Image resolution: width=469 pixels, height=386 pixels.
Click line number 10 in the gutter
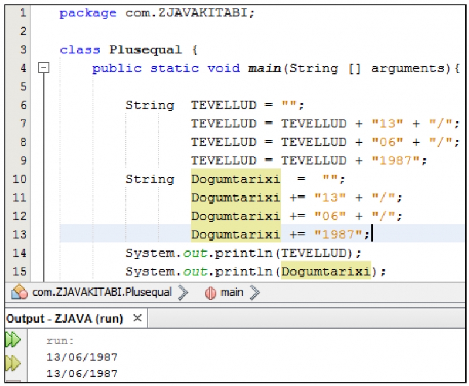19,179
